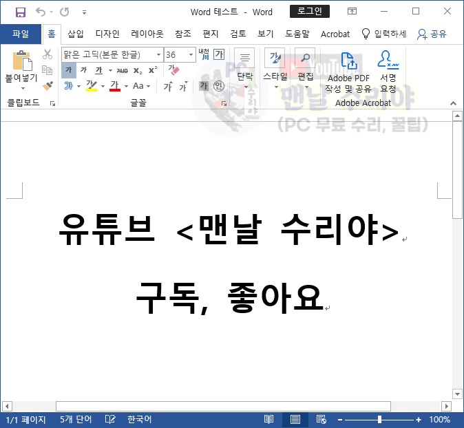
Task: Open Ribbon Display Options icon
Action: tap(352, 12)
